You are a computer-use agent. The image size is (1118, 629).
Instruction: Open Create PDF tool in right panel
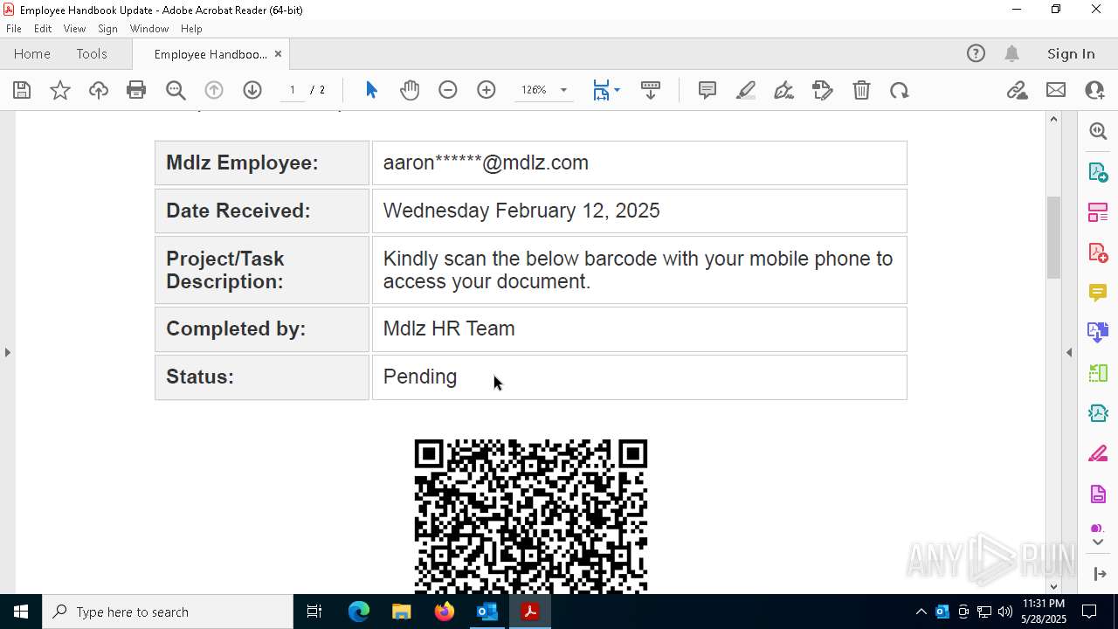1098,252
